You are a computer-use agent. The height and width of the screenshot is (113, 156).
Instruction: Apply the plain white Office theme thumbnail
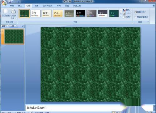click(x=36, y=13)
